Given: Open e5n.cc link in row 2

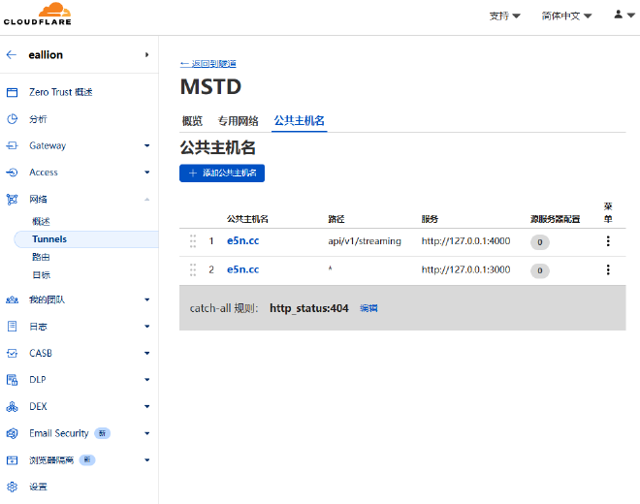Looking at the screenshot, I should 242,269.
